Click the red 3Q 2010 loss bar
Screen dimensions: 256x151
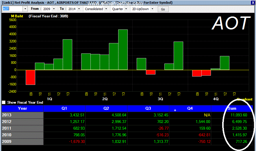point(151,72)
